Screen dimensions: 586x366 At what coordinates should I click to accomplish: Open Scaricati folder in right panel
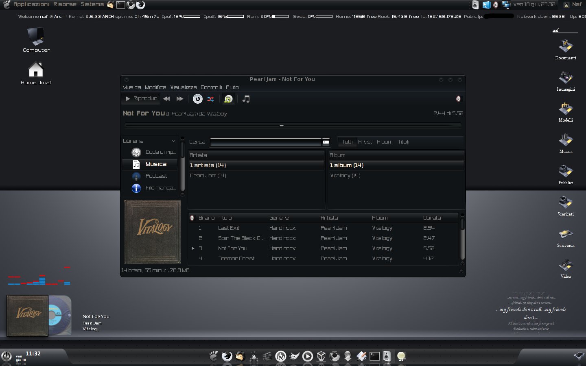pos(566,205)
